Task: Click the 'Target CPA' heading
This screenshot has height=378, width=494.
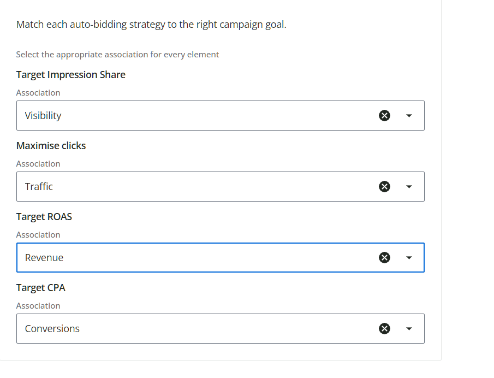Action: click(x=41, y=288)
